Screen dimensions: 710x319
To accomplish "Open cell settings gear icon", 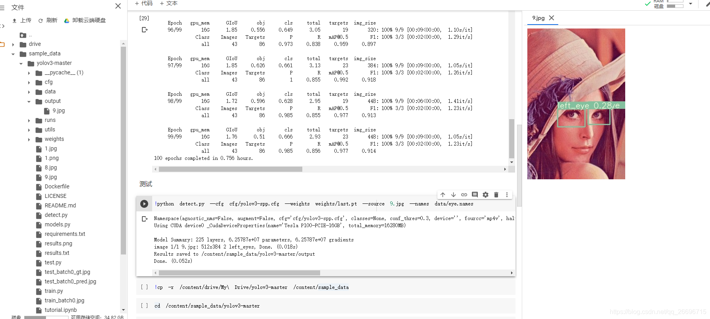I will pyautogui.click(x=486, y=195).
